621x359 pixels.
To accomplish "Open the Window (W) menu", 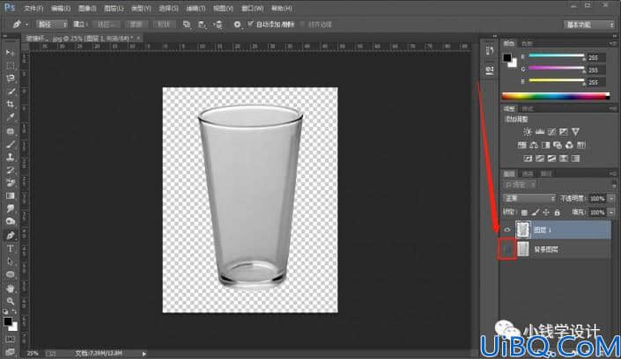I will click(252, 8).
